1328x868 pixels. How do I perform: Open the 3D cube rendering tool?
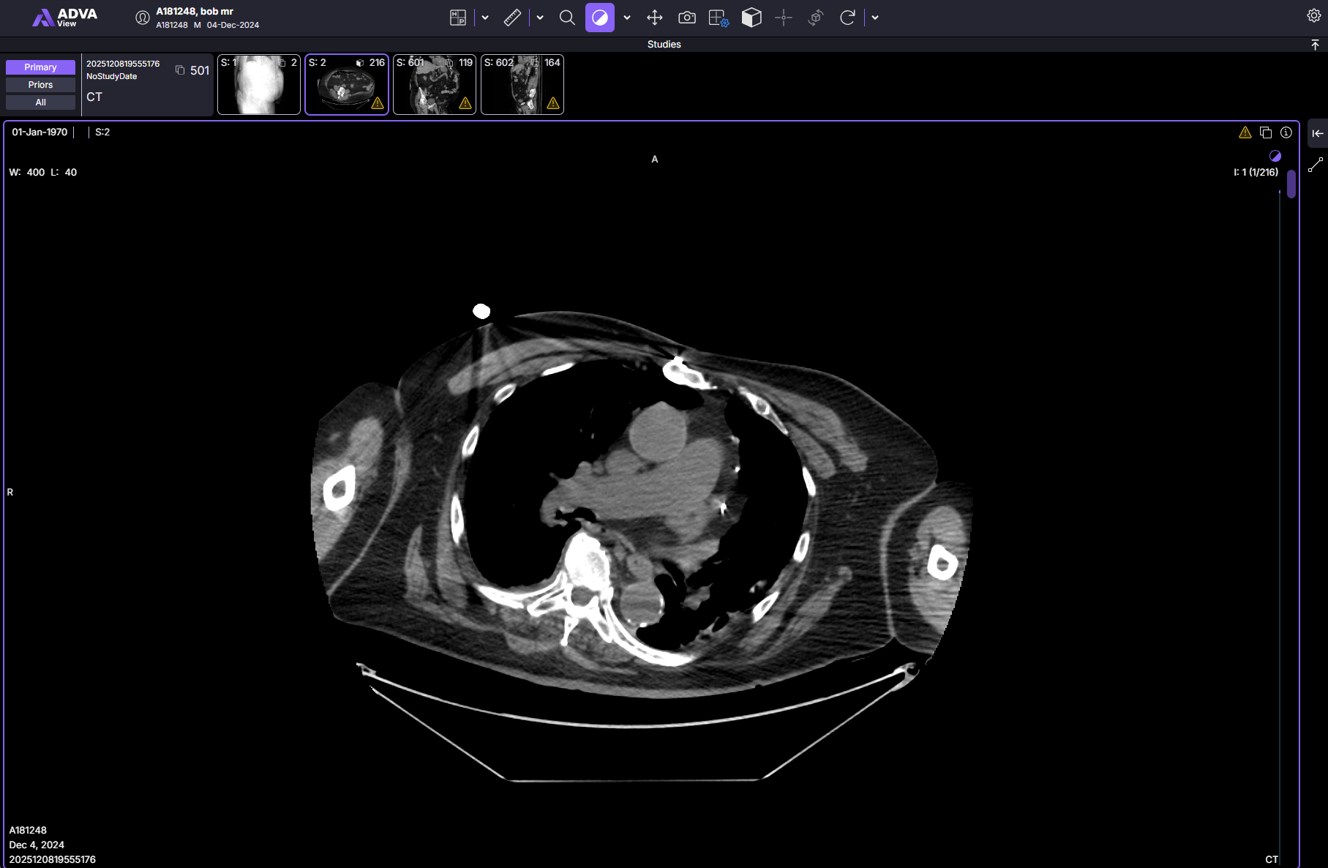[751, 18]
